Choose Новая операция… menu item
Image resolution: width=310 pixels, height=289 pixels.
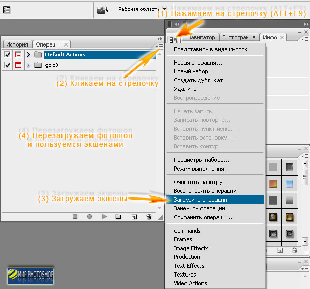point(215,63)
